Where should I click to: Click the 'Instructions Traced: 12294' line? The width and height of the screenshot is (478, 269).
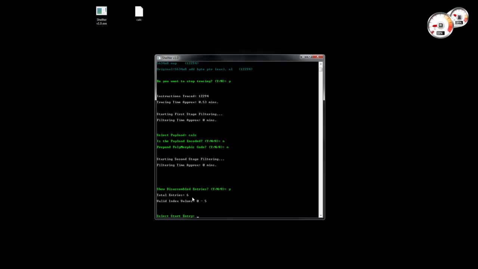click(183, 96)
